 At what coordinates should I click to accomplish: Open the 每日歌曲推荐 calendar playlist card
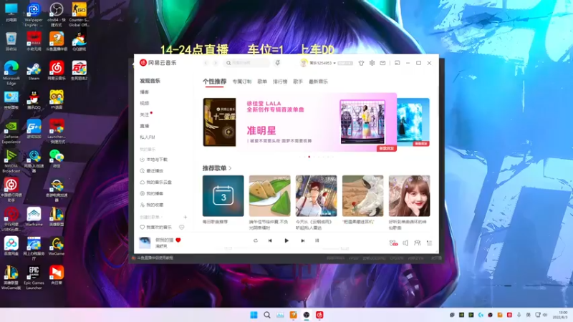click(x=223, y=195)
